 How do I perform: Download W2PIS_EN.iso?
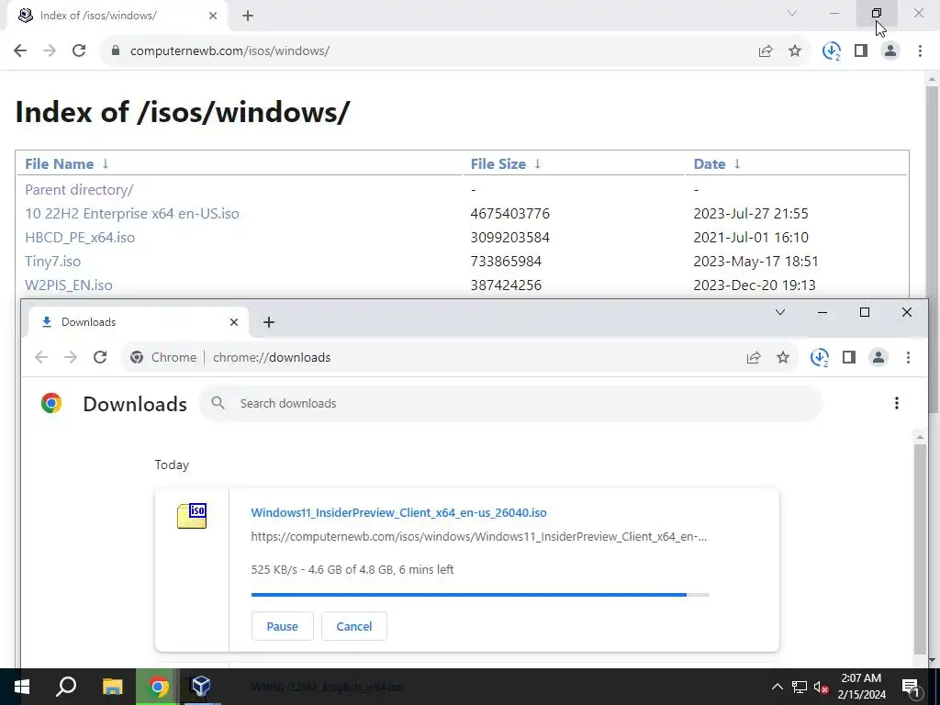coord(68,285)
